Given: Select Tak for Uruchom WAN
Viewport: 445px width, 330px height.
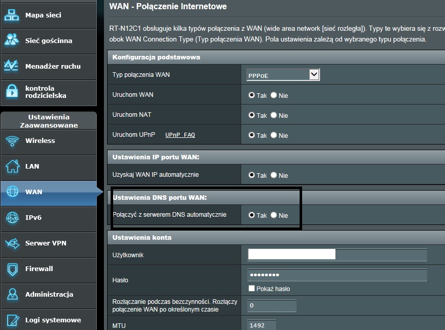Looking at the screenshot, I should pos(251,95).
